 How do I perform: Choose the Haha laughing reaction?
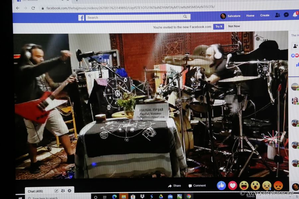(x=244, y=185)
